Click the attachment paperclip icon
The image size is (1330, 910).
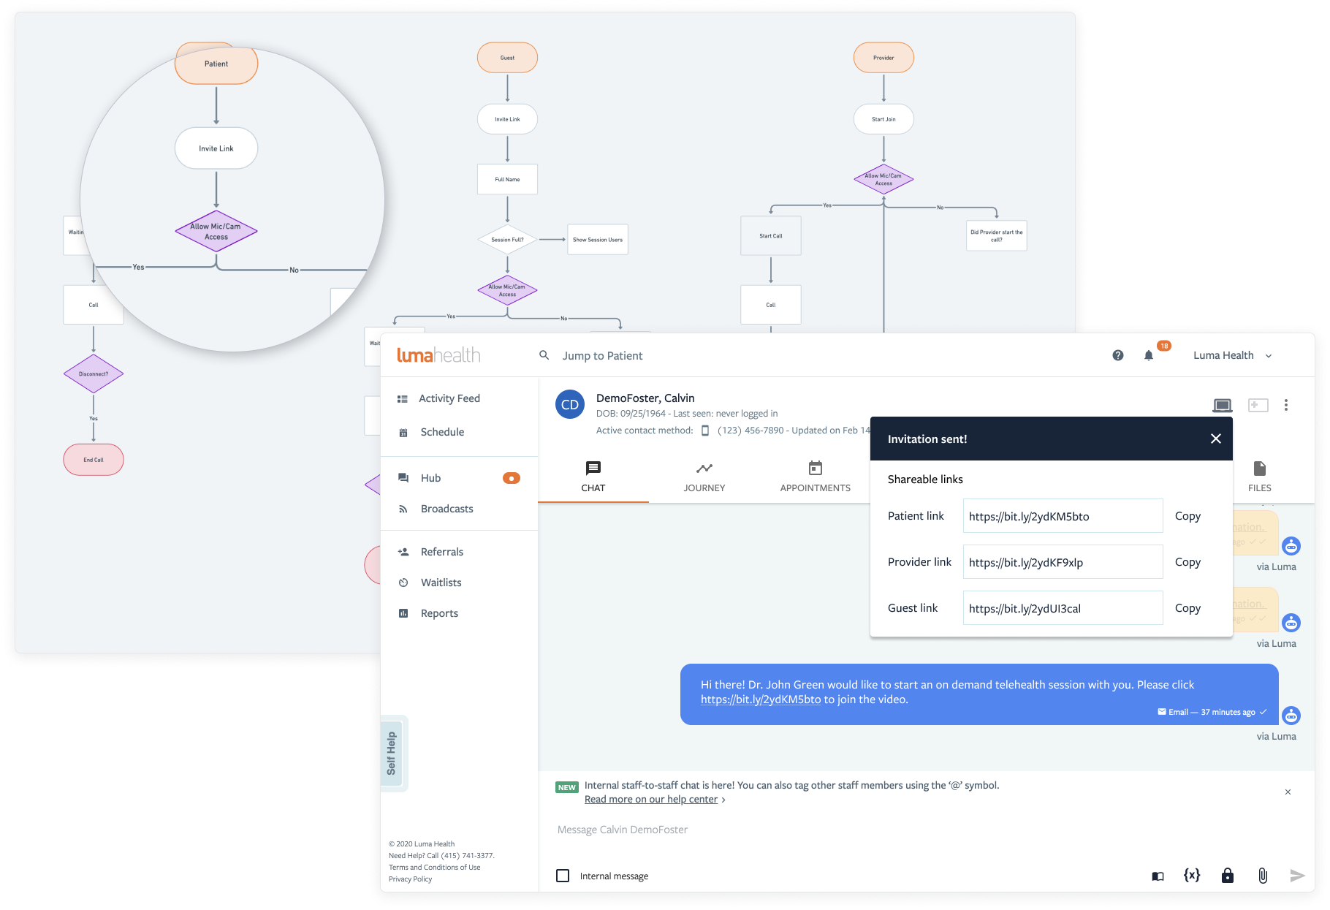(x=1262, y=876)
